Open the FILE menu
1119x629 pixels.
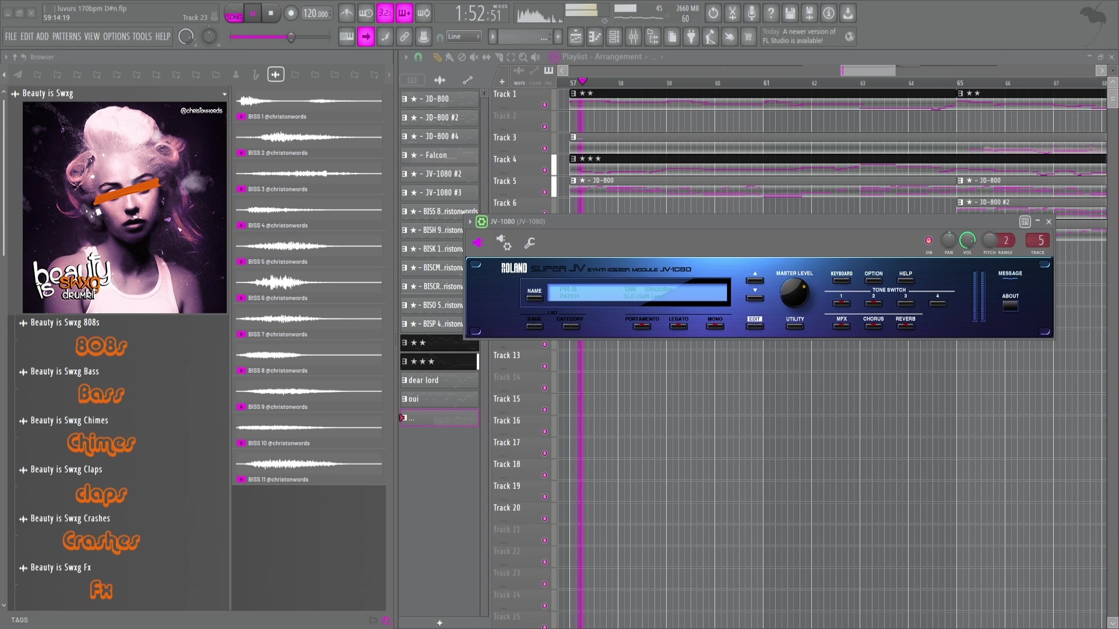click(x=11, y=37)
